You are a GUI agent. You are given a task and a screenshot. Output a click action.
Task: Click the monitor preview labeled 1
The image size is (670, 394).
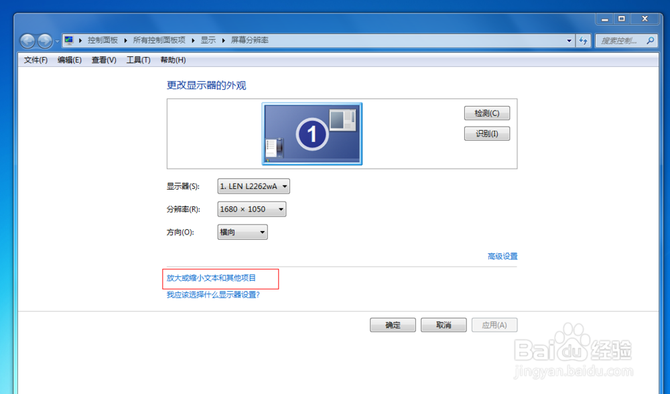pos(312,133)
